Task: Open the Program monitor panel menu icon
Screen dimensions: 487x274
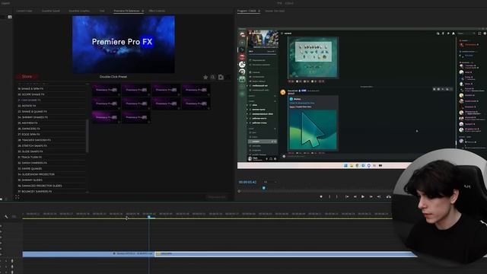Action: coord(259,11)
